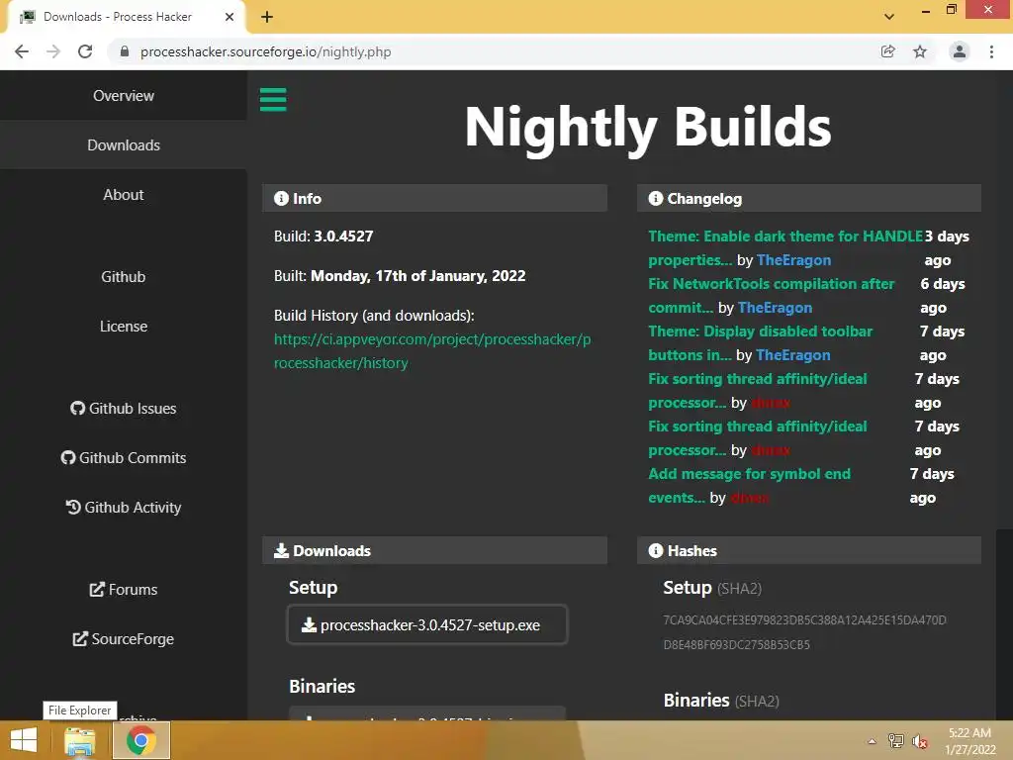Open Overview in the sidebar
Screen dimensions: 1013x760
[124, 96]
